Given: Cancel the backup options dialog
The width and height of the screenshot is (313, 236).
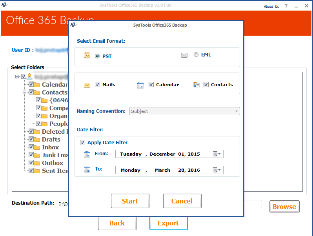Looking at the screenshot, I should 182,201.
